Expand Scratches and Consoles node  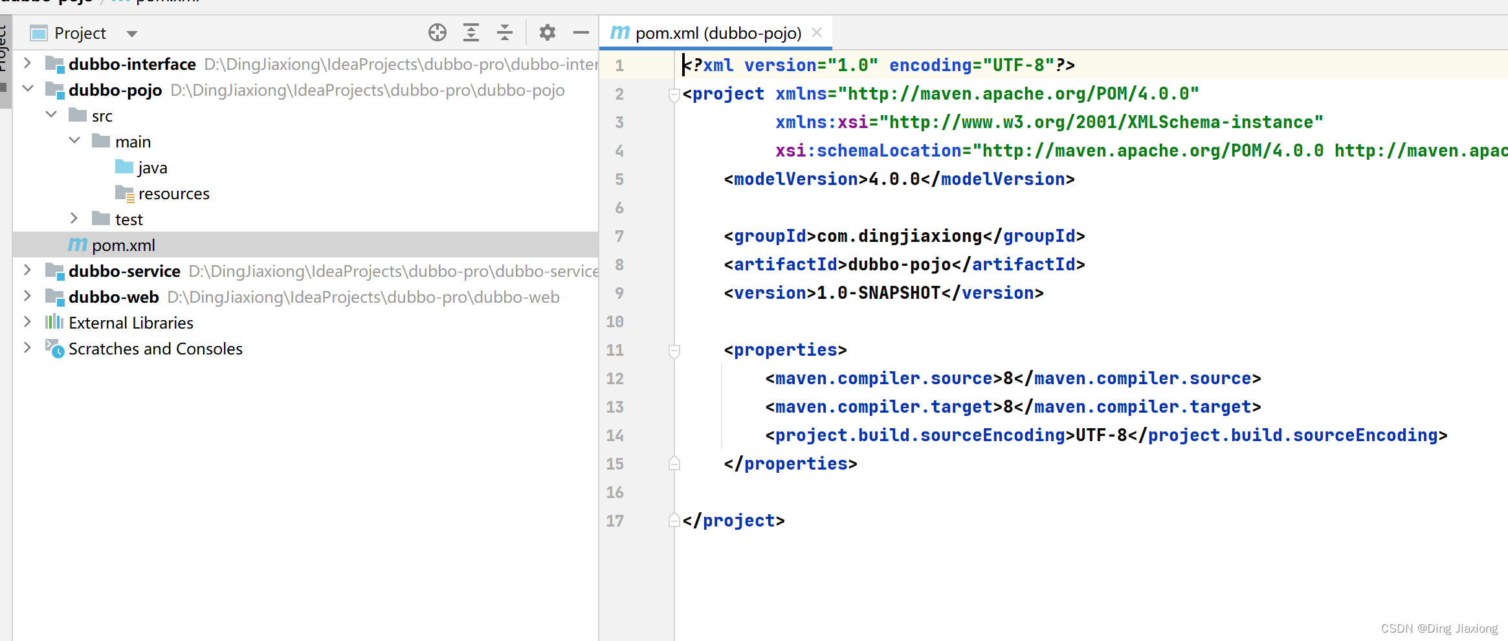pos(27,348)
